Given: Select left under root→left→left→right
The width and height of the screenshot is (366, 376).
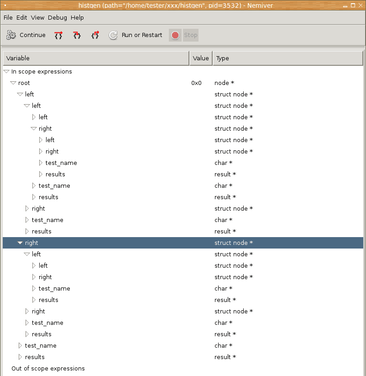Looking at the screenshot, I should [50, 140].
